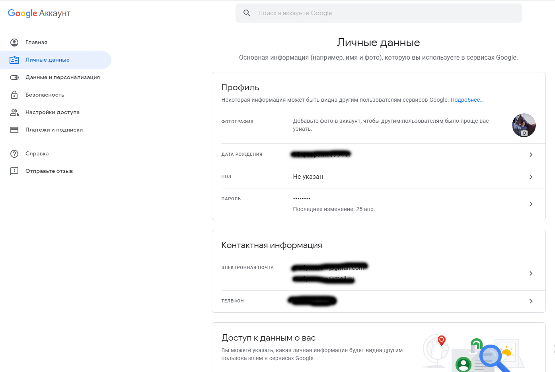555x372 pixels.
Task: Click the ДАТА РОЖДЕНИЯ label
Action: (242, 155)
